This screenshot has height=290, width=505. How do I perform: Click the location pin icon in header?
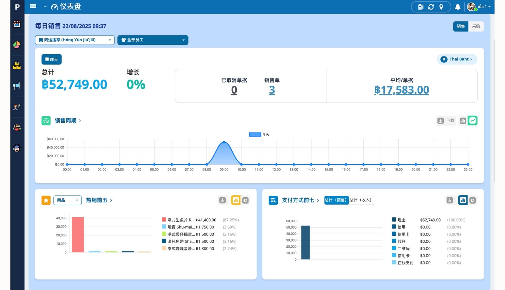click(441, 7)
